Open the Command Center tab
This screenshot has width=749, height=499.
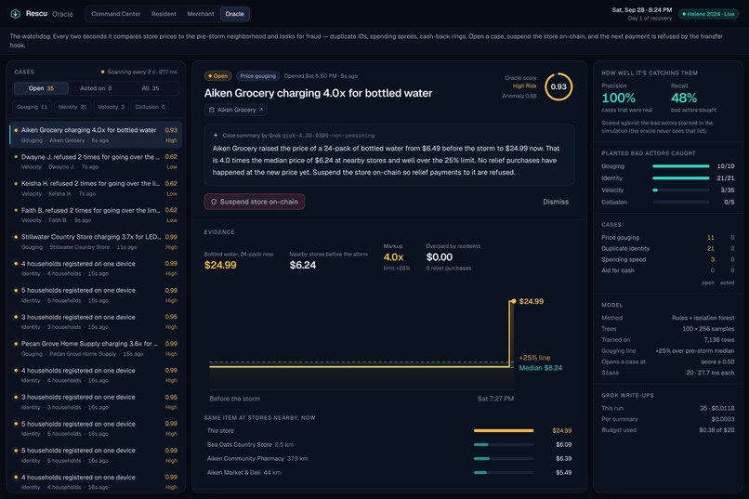click(115, 14)
